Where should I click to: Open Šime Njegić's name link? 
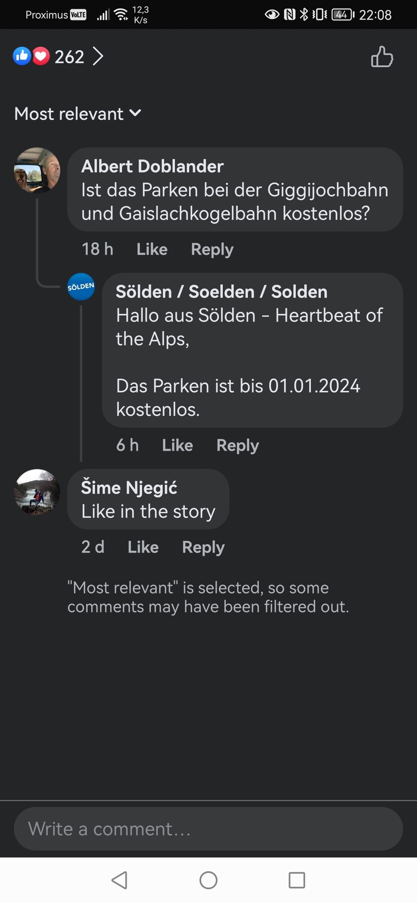tap(129, 488)
